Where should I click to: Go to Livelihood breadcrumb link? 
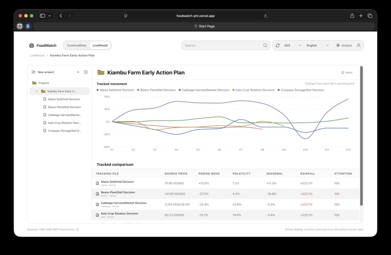pos(37,56)
